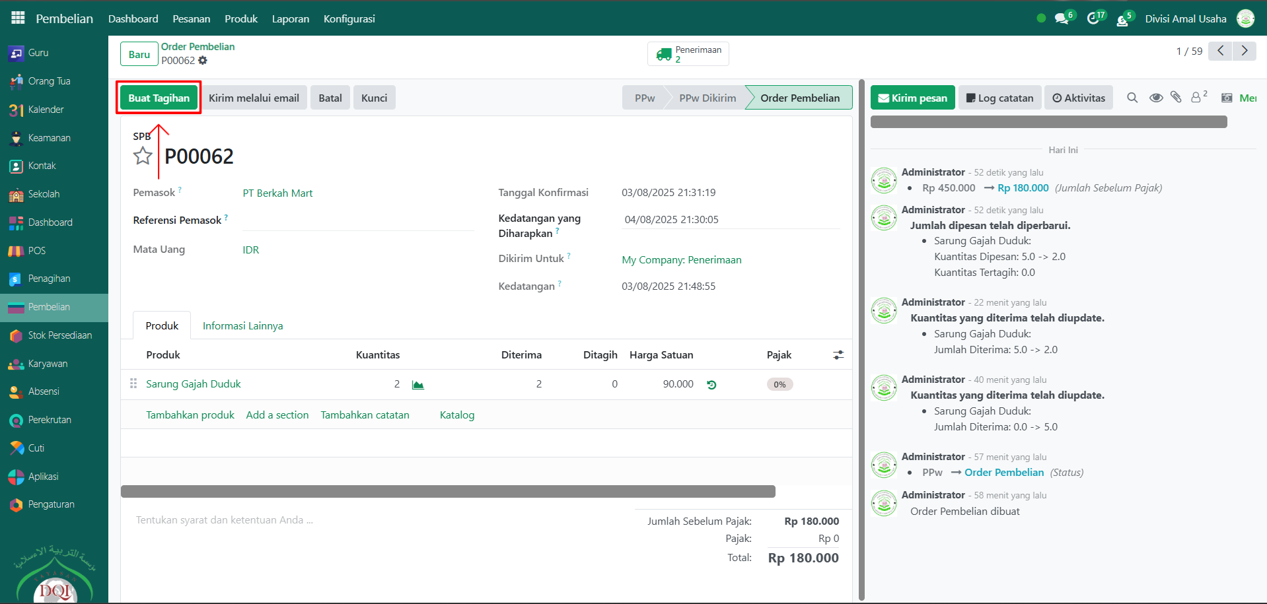Click the reset price icon next to 90.000
Viewport: 1267px width, 604px height.
(711, 385)
